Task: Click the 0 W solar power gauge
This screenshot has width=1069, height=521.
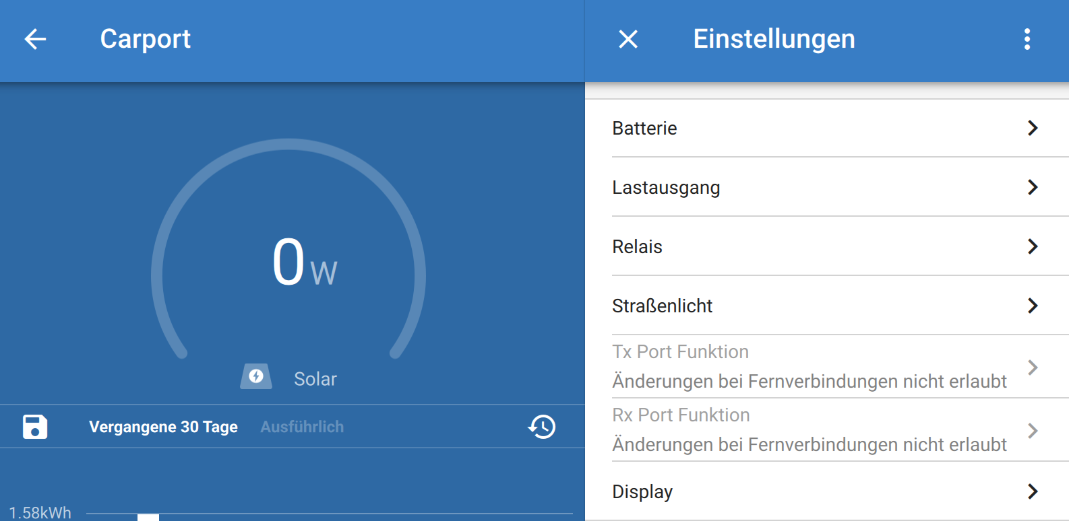Action: pos(289,263)
